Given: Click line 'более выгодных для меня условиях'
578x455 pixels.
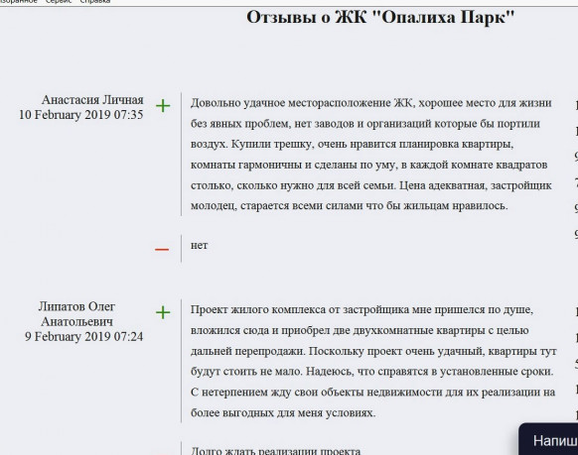Looking at the screenshot, I should [283, 413].
